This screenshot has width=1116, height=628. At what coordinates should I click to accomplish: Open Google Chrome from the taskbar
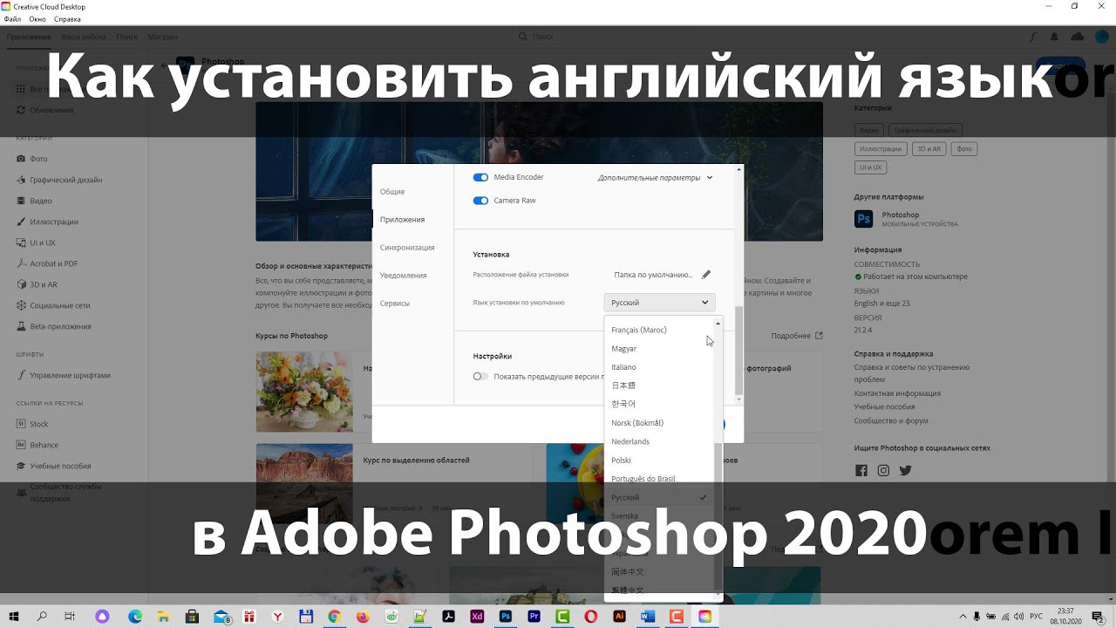point(334,617)
